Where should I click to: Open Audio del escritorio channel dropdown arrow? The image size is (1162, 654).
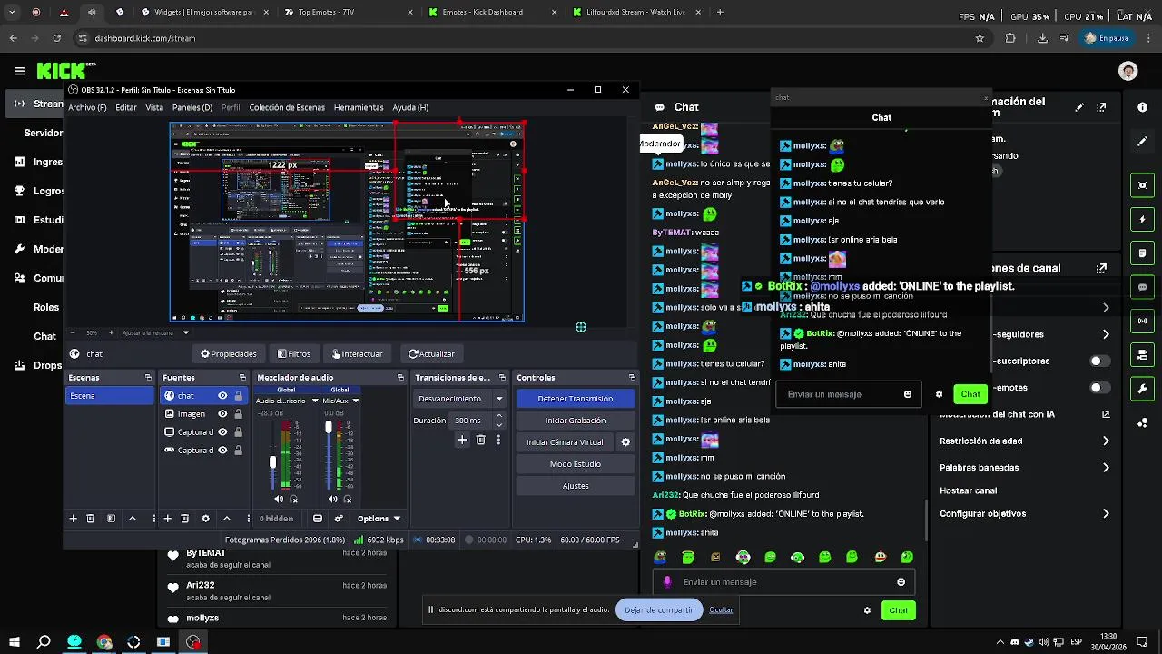coord(315,401)
